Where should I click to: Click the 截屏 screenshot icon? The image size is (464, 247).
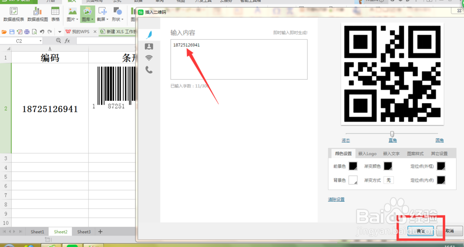[x=103, y=12]
